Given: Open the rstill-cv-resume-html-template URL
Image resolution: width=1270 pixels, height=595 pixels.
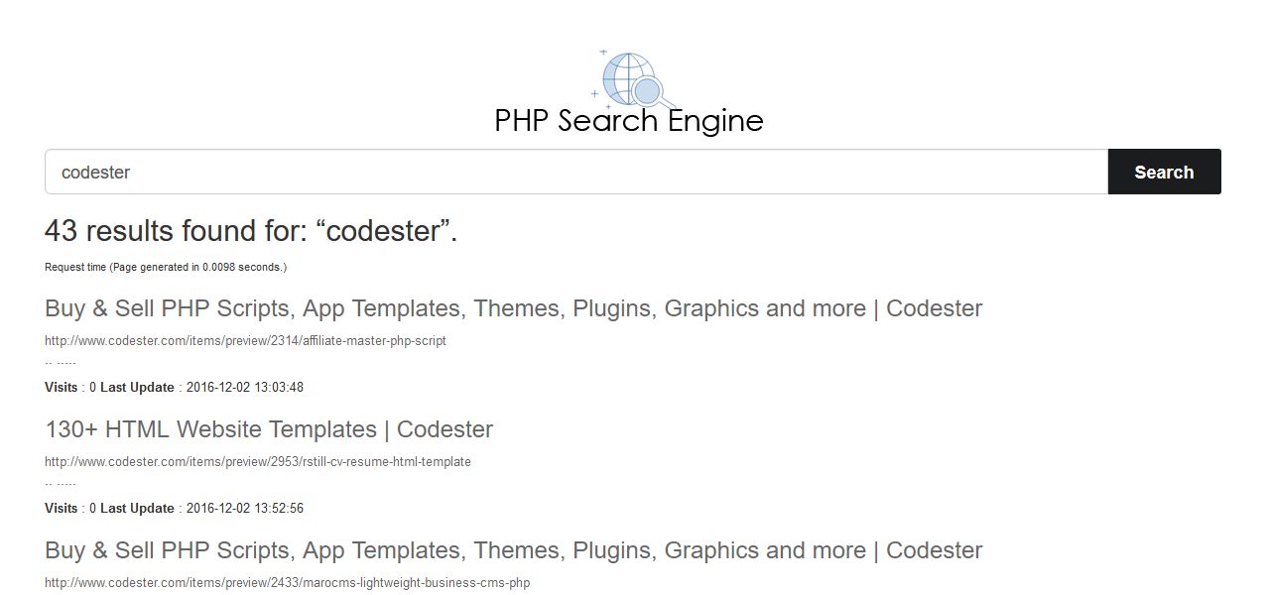Looking at the screenshot, I should [258, 461].
